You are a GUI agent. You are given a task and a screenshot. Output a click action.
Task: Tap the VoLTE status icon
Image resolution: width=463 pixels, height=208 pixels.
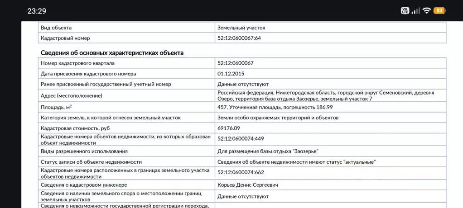(x=405, y=10)
